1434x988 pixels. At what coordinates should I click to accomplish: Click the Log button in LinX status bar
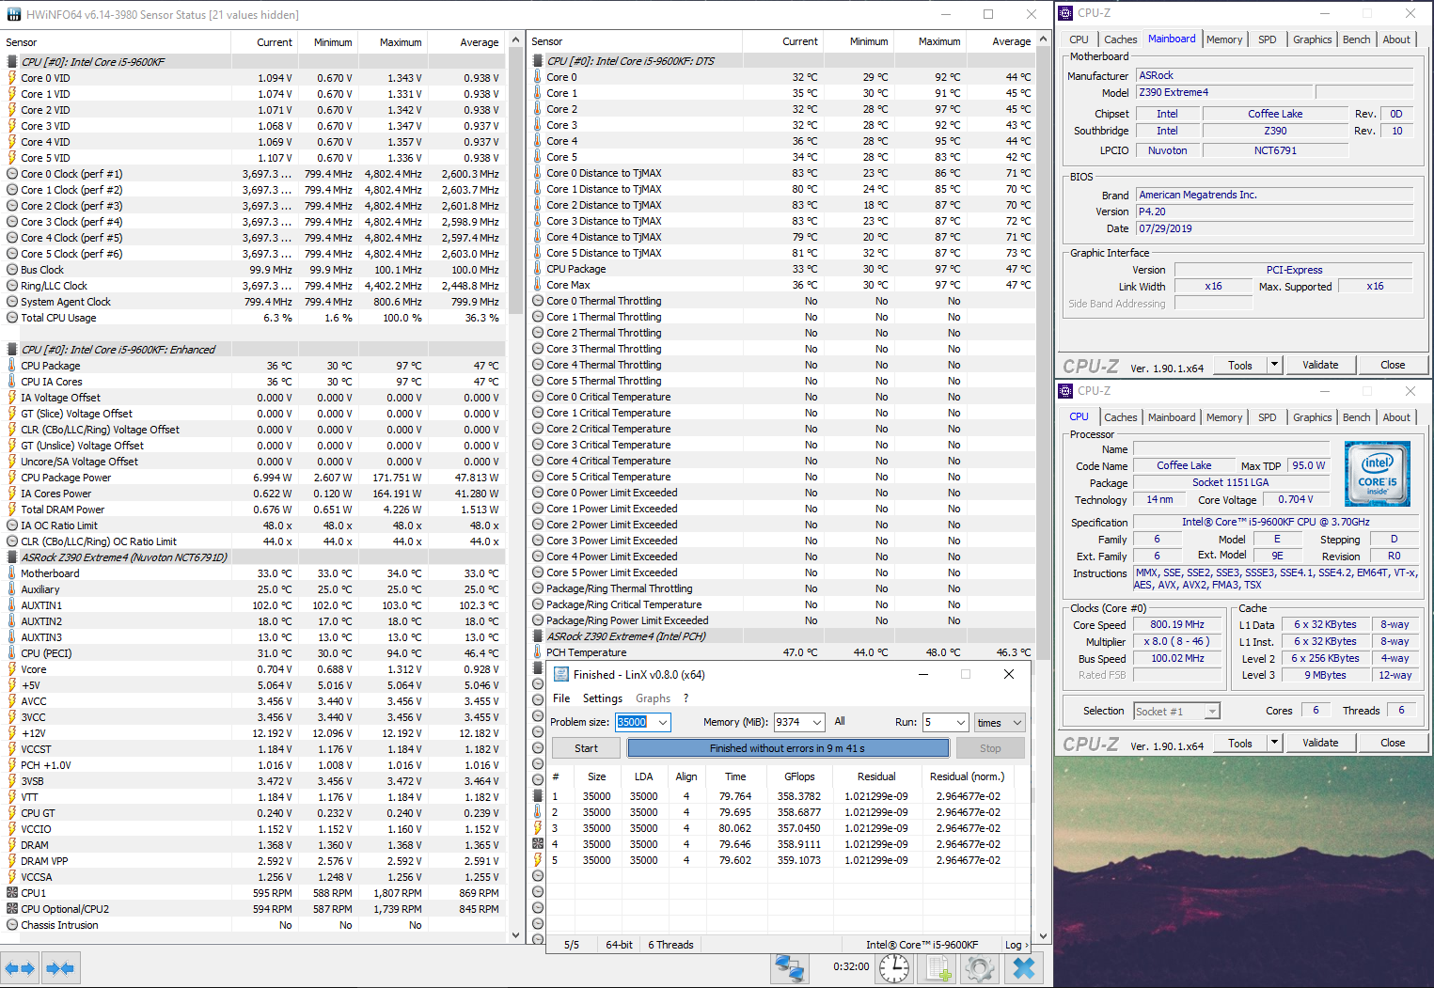1014,945
